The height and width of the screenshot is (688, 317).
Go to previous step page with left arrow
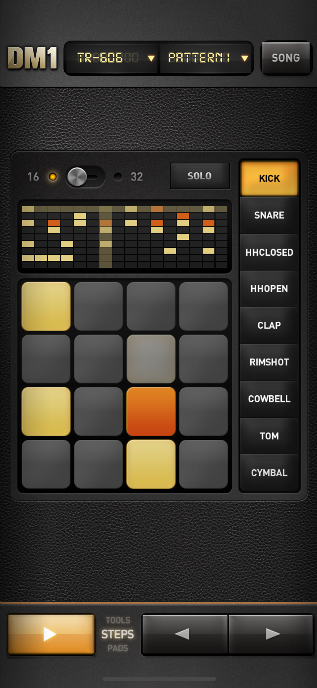[x=185, y=634]
